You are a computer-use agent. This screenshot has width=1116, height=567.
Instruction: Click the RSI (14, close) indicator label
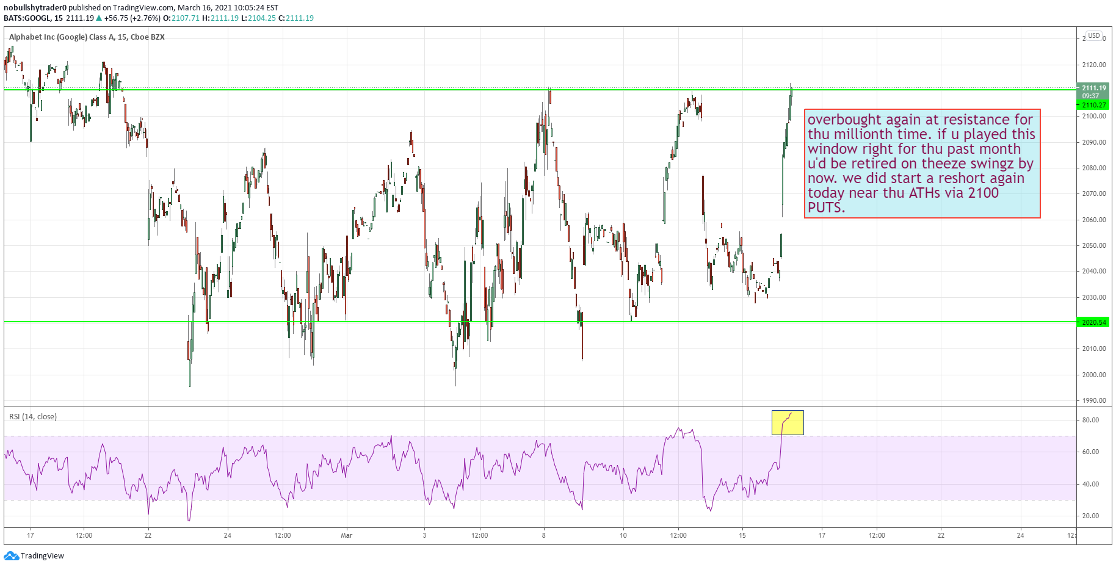tap(33, 417)
